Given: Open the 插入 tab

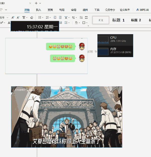Looking at the screenshot, I should pyautogui.click(x=39, y=10).
